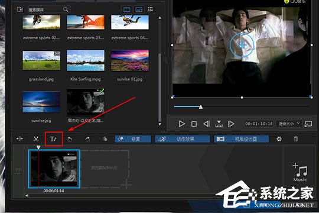
Task: Open the View Designer (视角设计器) button
Action: tap(241, 139)
